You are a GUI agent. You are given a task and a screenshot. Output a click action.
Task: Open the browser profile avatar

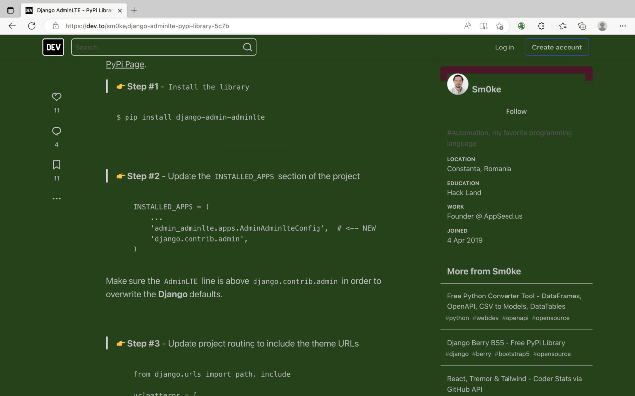pos(602,26)
